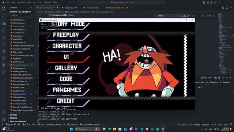Open File Explorer from taskbar
The image size is (234, 132).
click(114, 129)
